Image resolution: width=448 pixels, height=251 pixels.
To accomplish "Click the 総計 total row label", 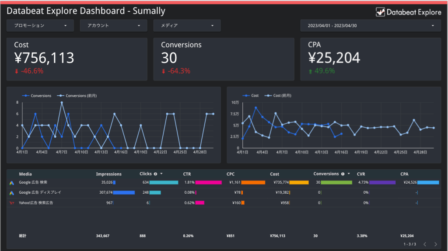I will click(23, 236).
